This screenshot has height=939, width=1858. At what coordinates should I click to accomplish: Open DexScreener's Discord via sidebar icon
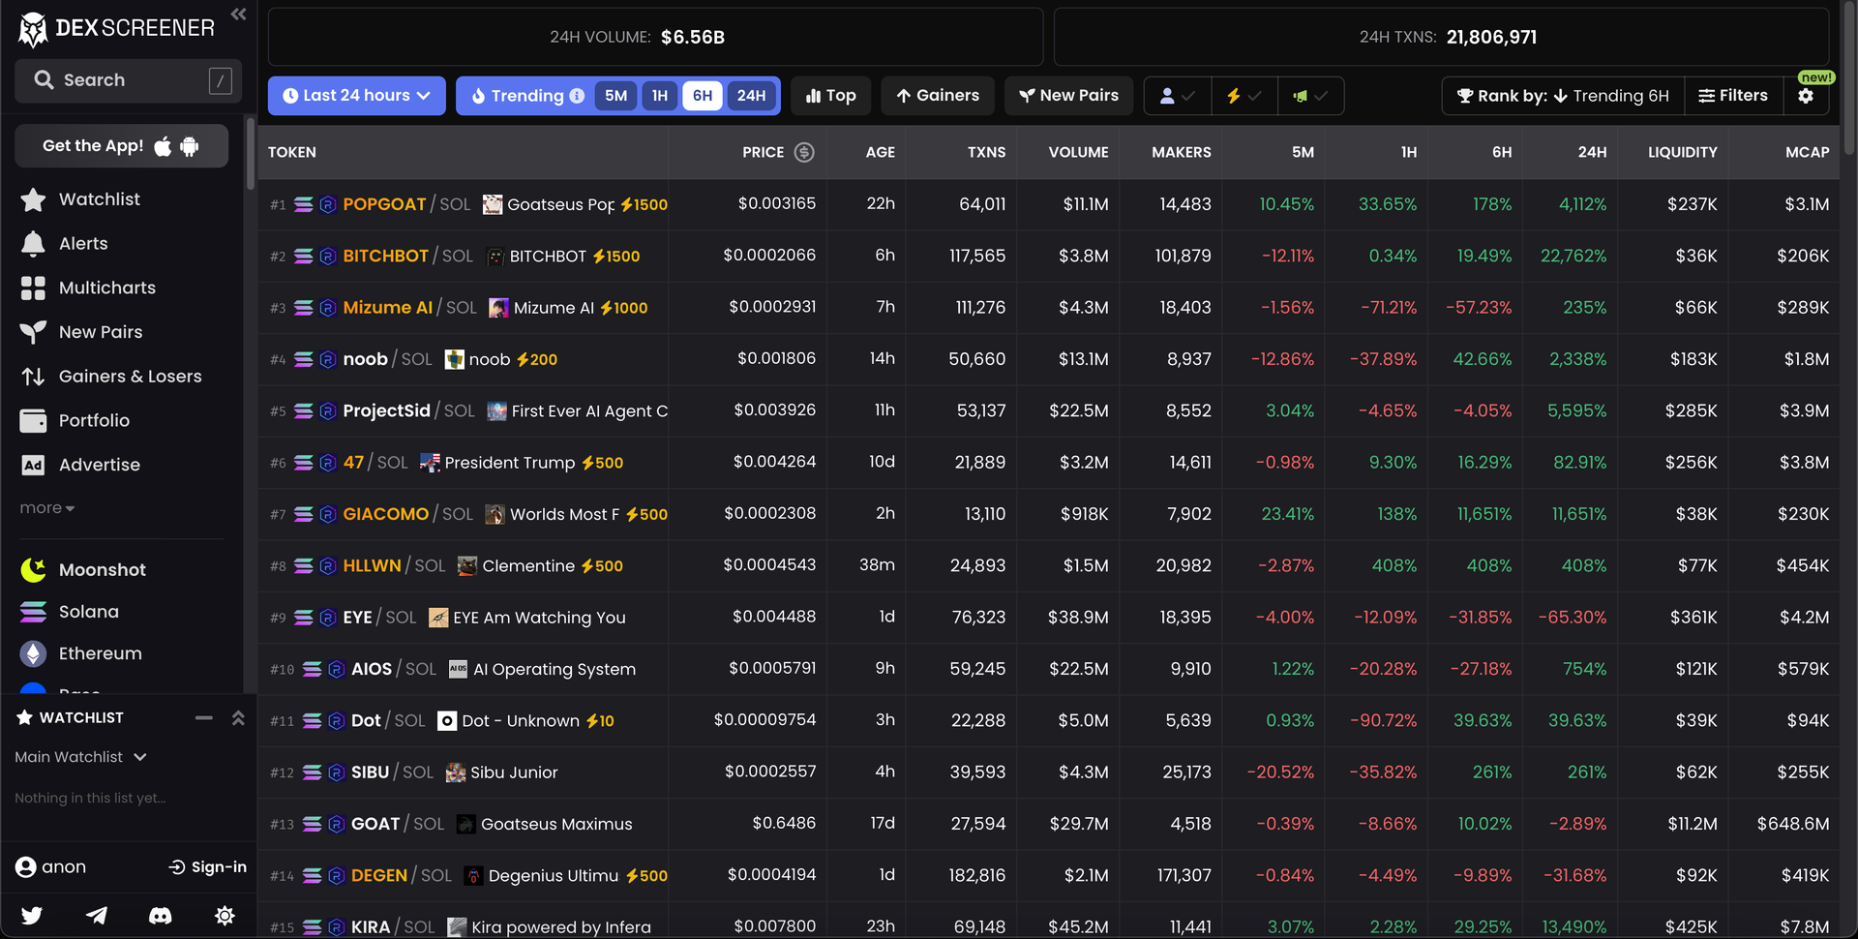click(160, 916)
